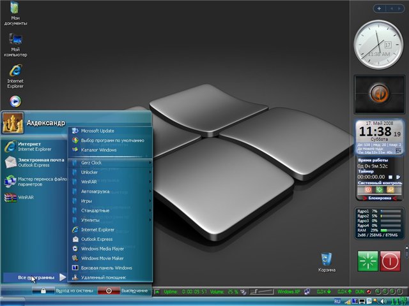Click the Windows XP label in status bar
This screenshot has height=306, width=409.
(x=288, y=292)
